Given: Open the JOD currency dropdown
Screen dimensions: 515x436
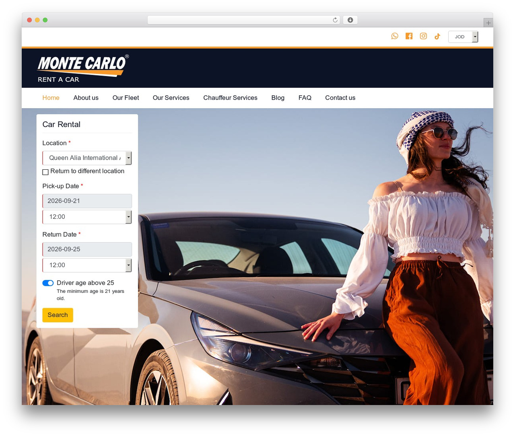Looking at the screenshot, I should pos(463,37).
